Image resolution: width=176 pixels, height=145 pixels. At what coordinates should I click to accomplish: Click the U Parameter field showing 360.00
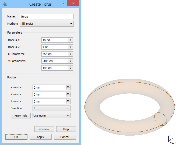(x=55, y=54)
